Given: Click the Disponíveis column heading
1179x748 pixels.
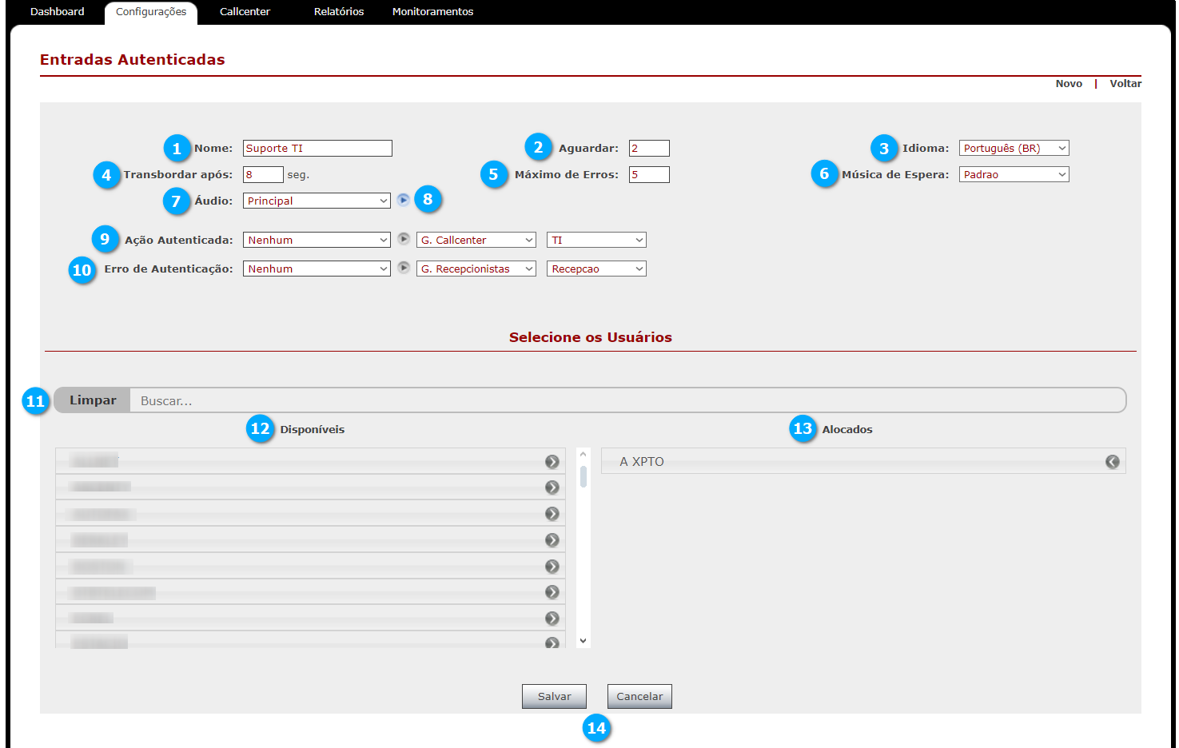Looking at the screenshot, I should 312,429.
